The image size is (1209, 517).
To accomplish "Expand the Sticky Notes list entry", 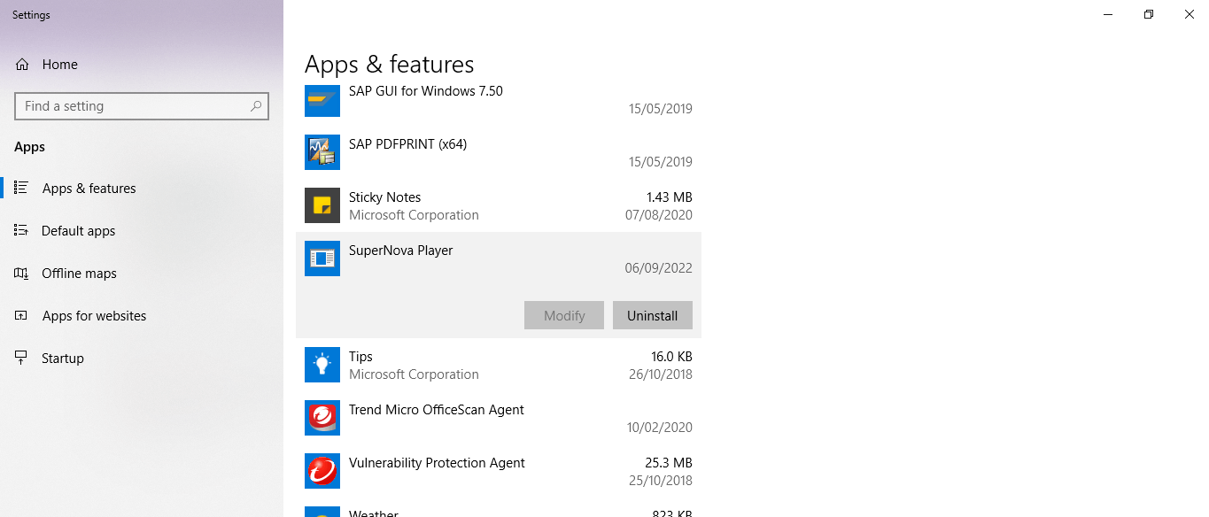I will (499, 205).
